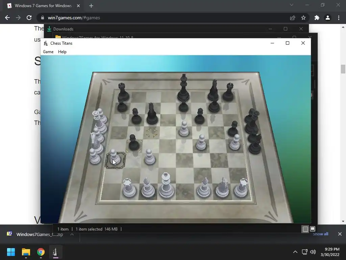Go back in Chrome
346x260 pixels.
click(7, 18)
